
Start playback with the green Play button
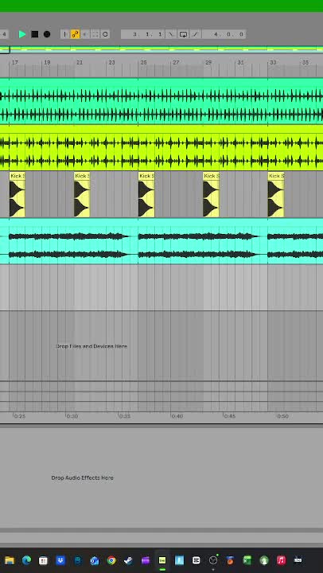22,34
